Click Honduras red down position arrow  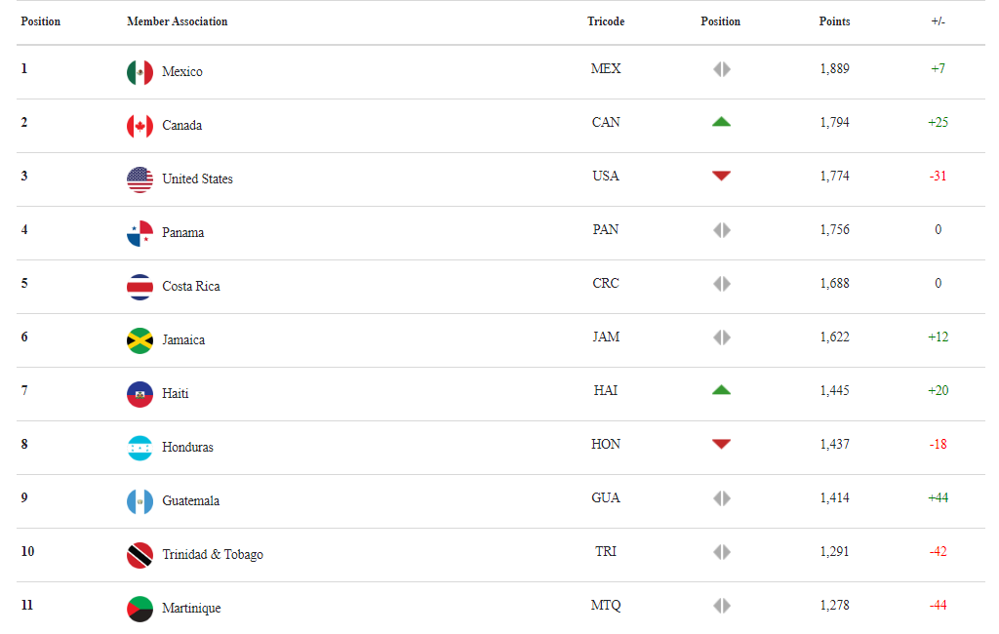pyautogui.click(x=721, y=444)
